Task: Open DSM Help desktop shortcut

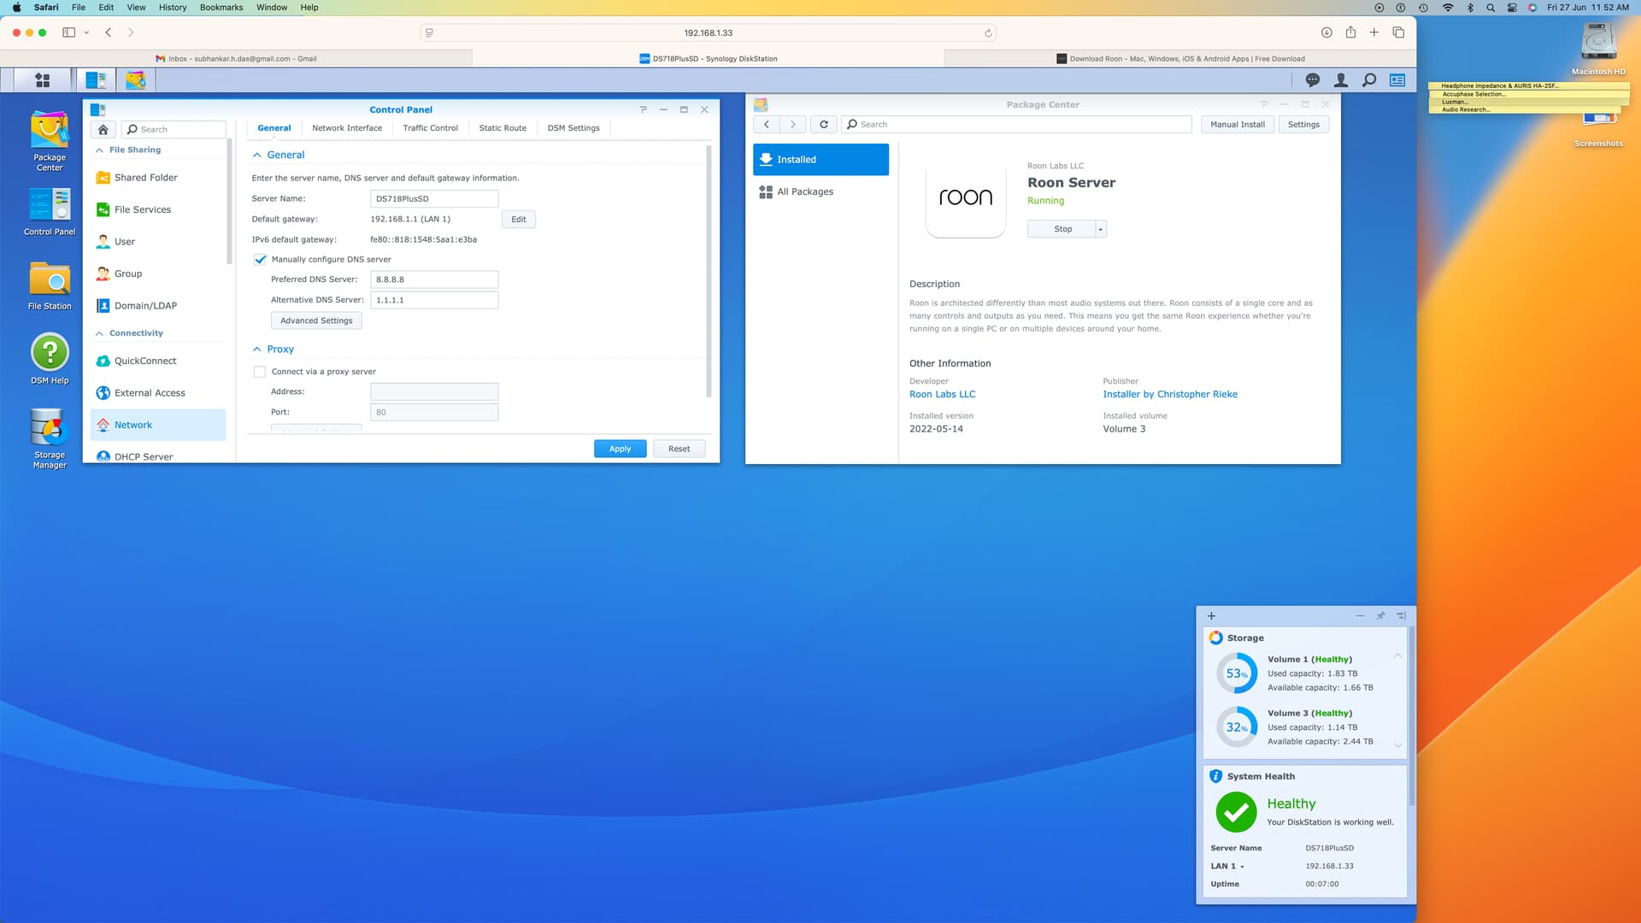Action: (50, 359)
